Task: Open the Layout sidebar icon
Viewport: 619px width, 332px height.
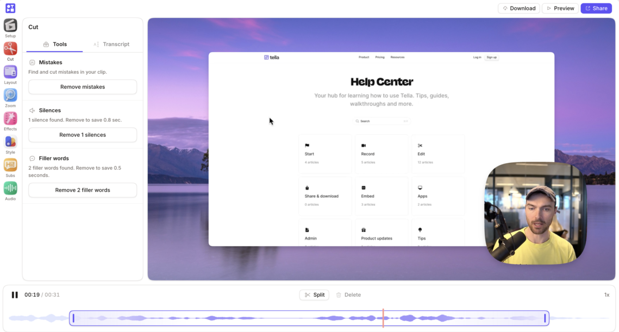Action: coord(10,72)
